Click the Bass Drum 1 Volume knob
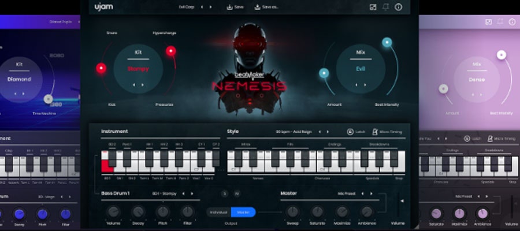520x231 pixels. click(x=113, y=212)
